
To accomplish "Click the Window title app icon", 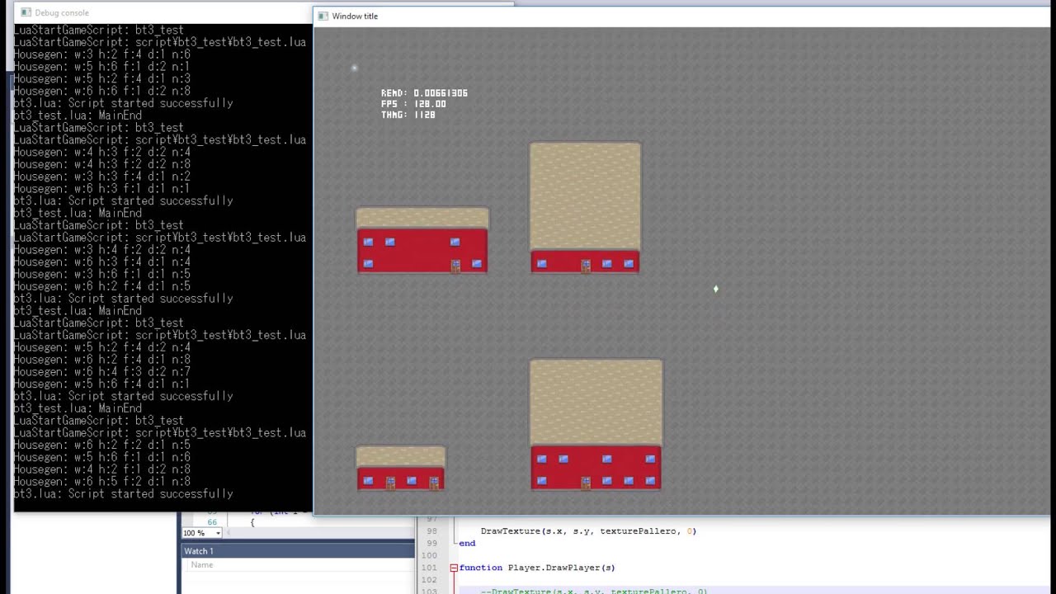I will 323,16.
